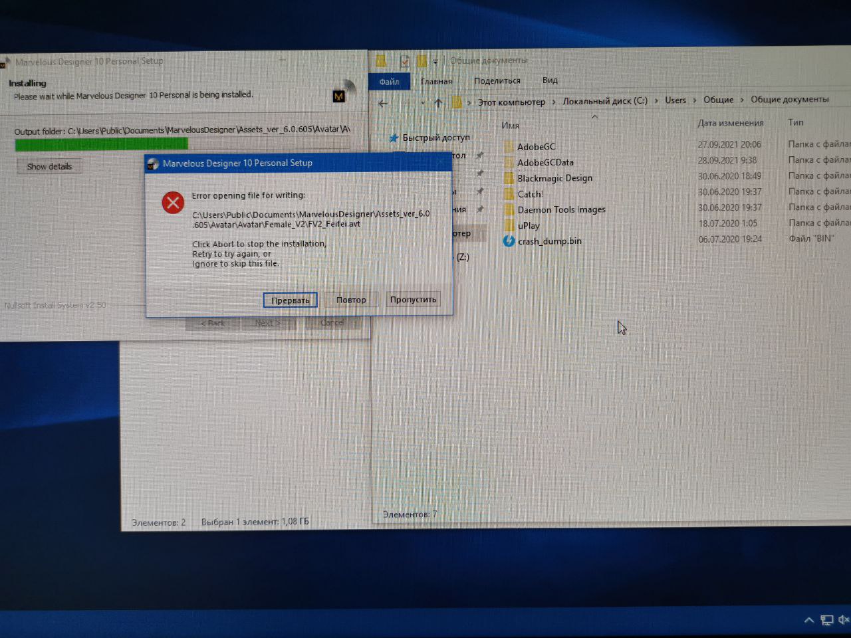Click the folder icon next to Catch!
Image resolution: width=851 pixels, height=638 pixels.
[509, 194]
